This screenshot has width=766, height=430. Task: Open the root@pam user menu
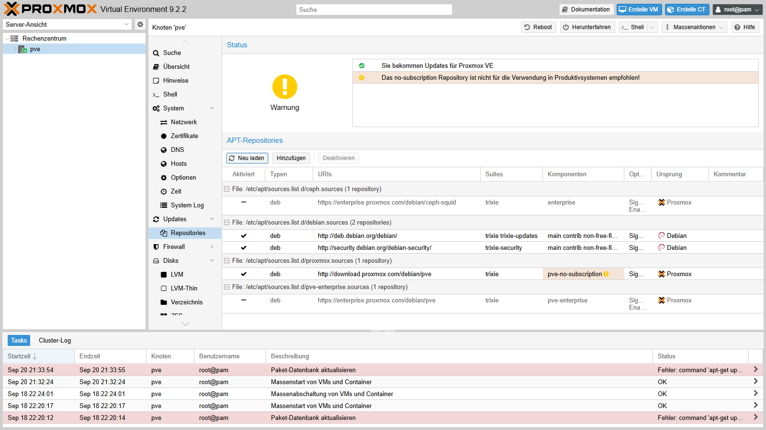pyautogui.click(x=737, y=10)
